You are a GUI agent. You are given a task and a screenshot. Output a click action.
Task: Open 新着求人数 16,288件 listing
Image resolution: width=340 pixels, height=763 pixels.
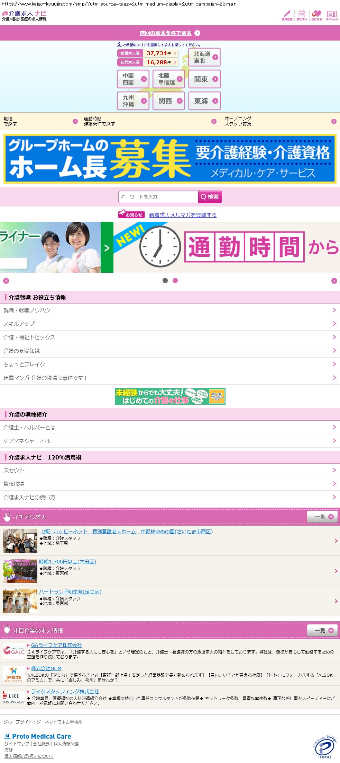point(148,62)
